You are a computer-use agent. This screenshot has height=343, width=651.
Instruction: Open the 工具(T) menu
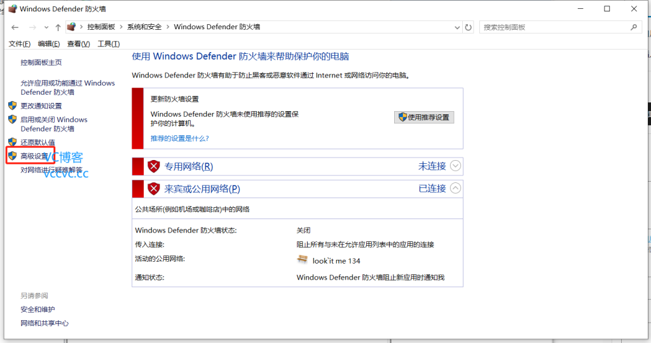coord(109,44)
